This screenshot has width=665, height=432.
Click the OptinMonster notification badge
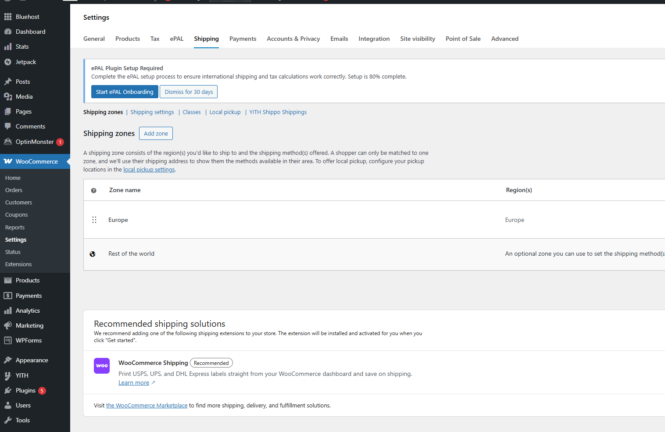60,142
